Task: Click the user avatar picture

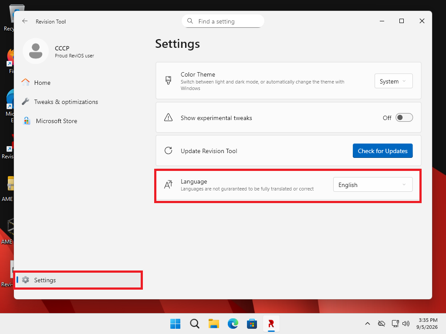Action: coord(36,51)
